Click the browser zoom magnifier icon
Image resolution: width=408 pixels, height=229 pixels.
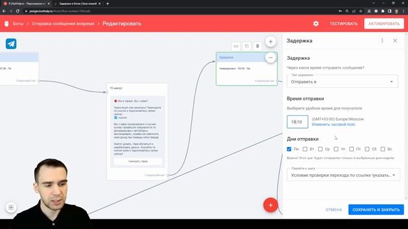click(347, 11)
